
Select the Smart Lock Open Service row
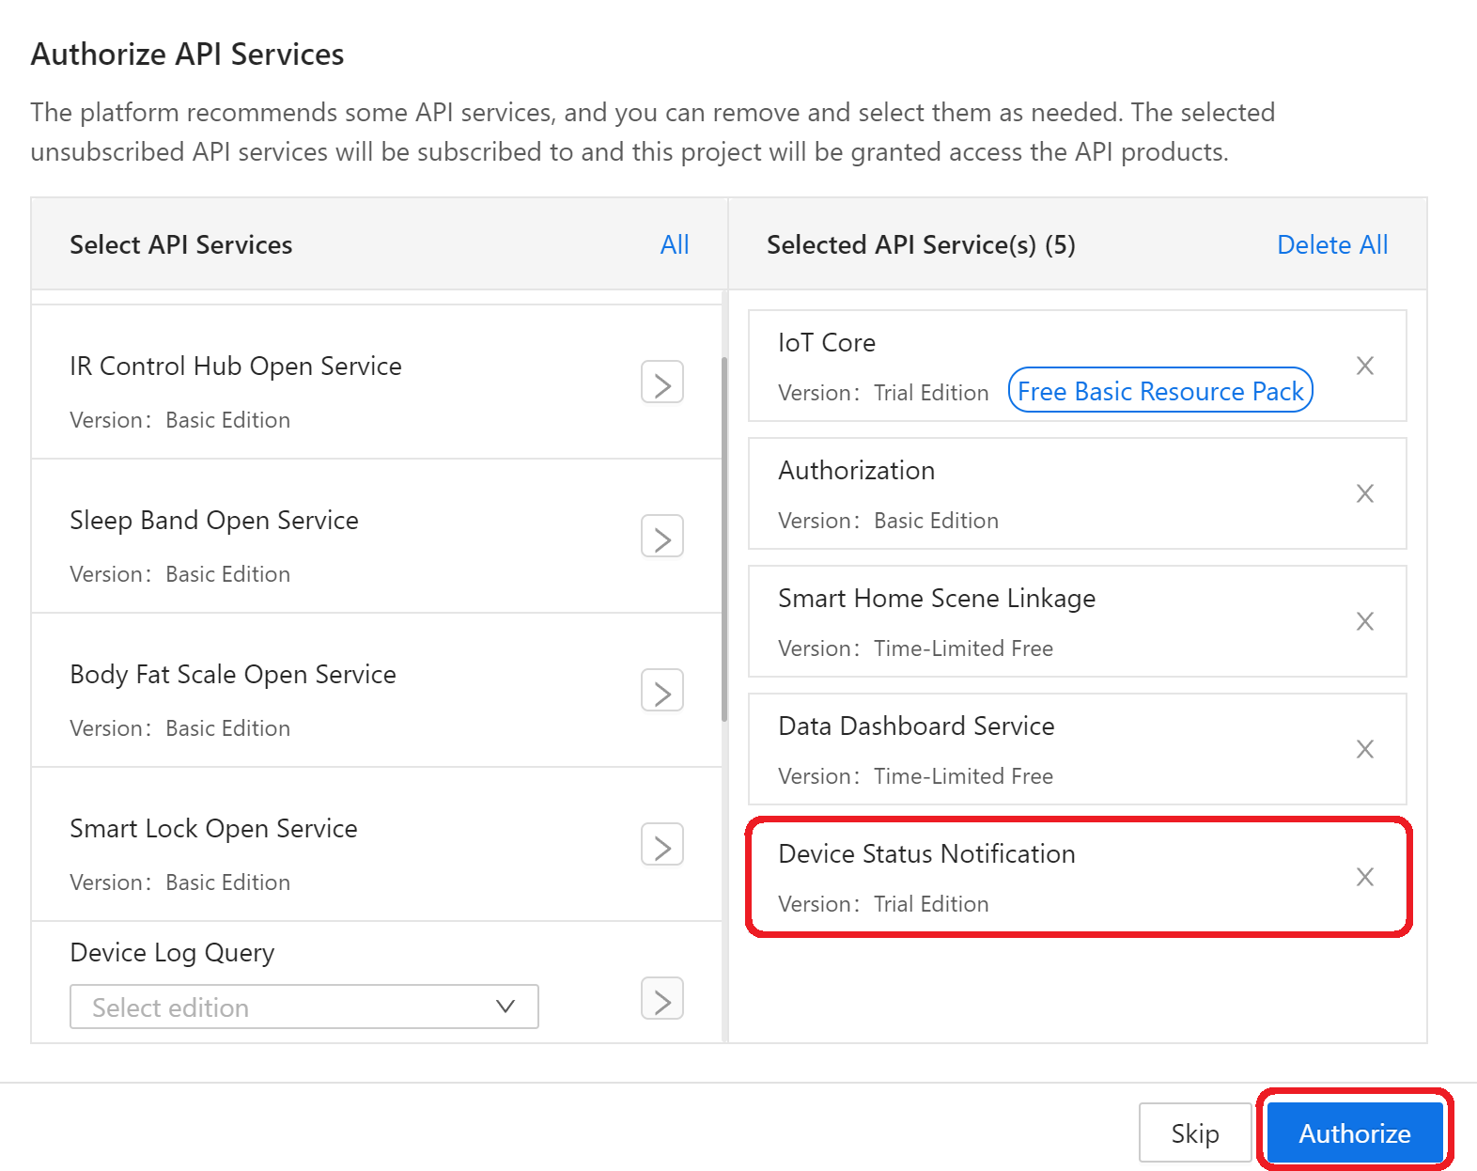click(x=377, y=845)
